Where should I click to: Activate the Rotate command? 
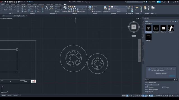click(x=31, y=7)
